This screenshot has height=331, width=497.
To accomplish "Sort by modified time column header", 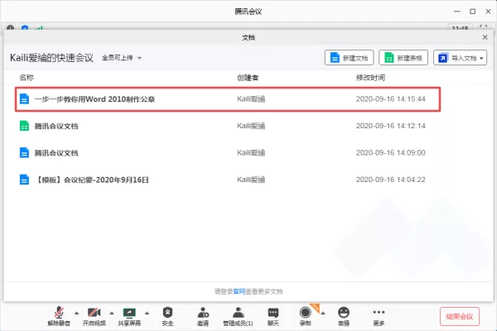I will (370, 78).
